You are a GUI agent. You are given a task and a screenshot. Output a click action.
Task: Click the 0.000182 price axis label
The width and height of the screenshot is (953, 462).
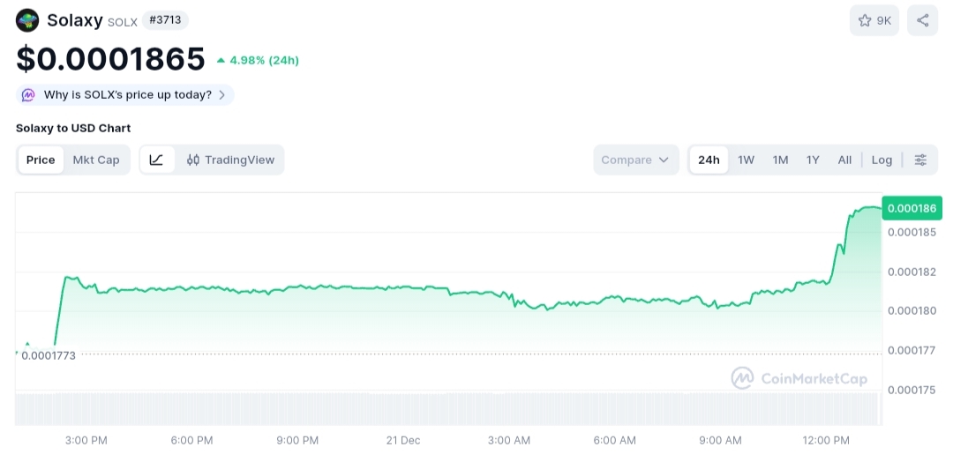[912, 272]
